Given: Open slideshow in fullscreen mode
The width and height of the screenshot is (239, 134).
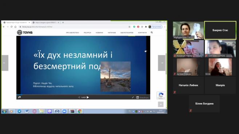Looking at the screenshot, I should pos(133,97).
